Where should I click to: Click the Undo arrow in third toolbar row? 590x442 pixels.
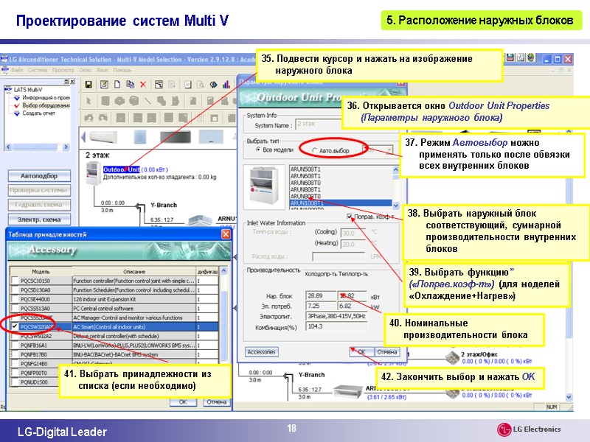pyautogui.click(x=88, y=118)
